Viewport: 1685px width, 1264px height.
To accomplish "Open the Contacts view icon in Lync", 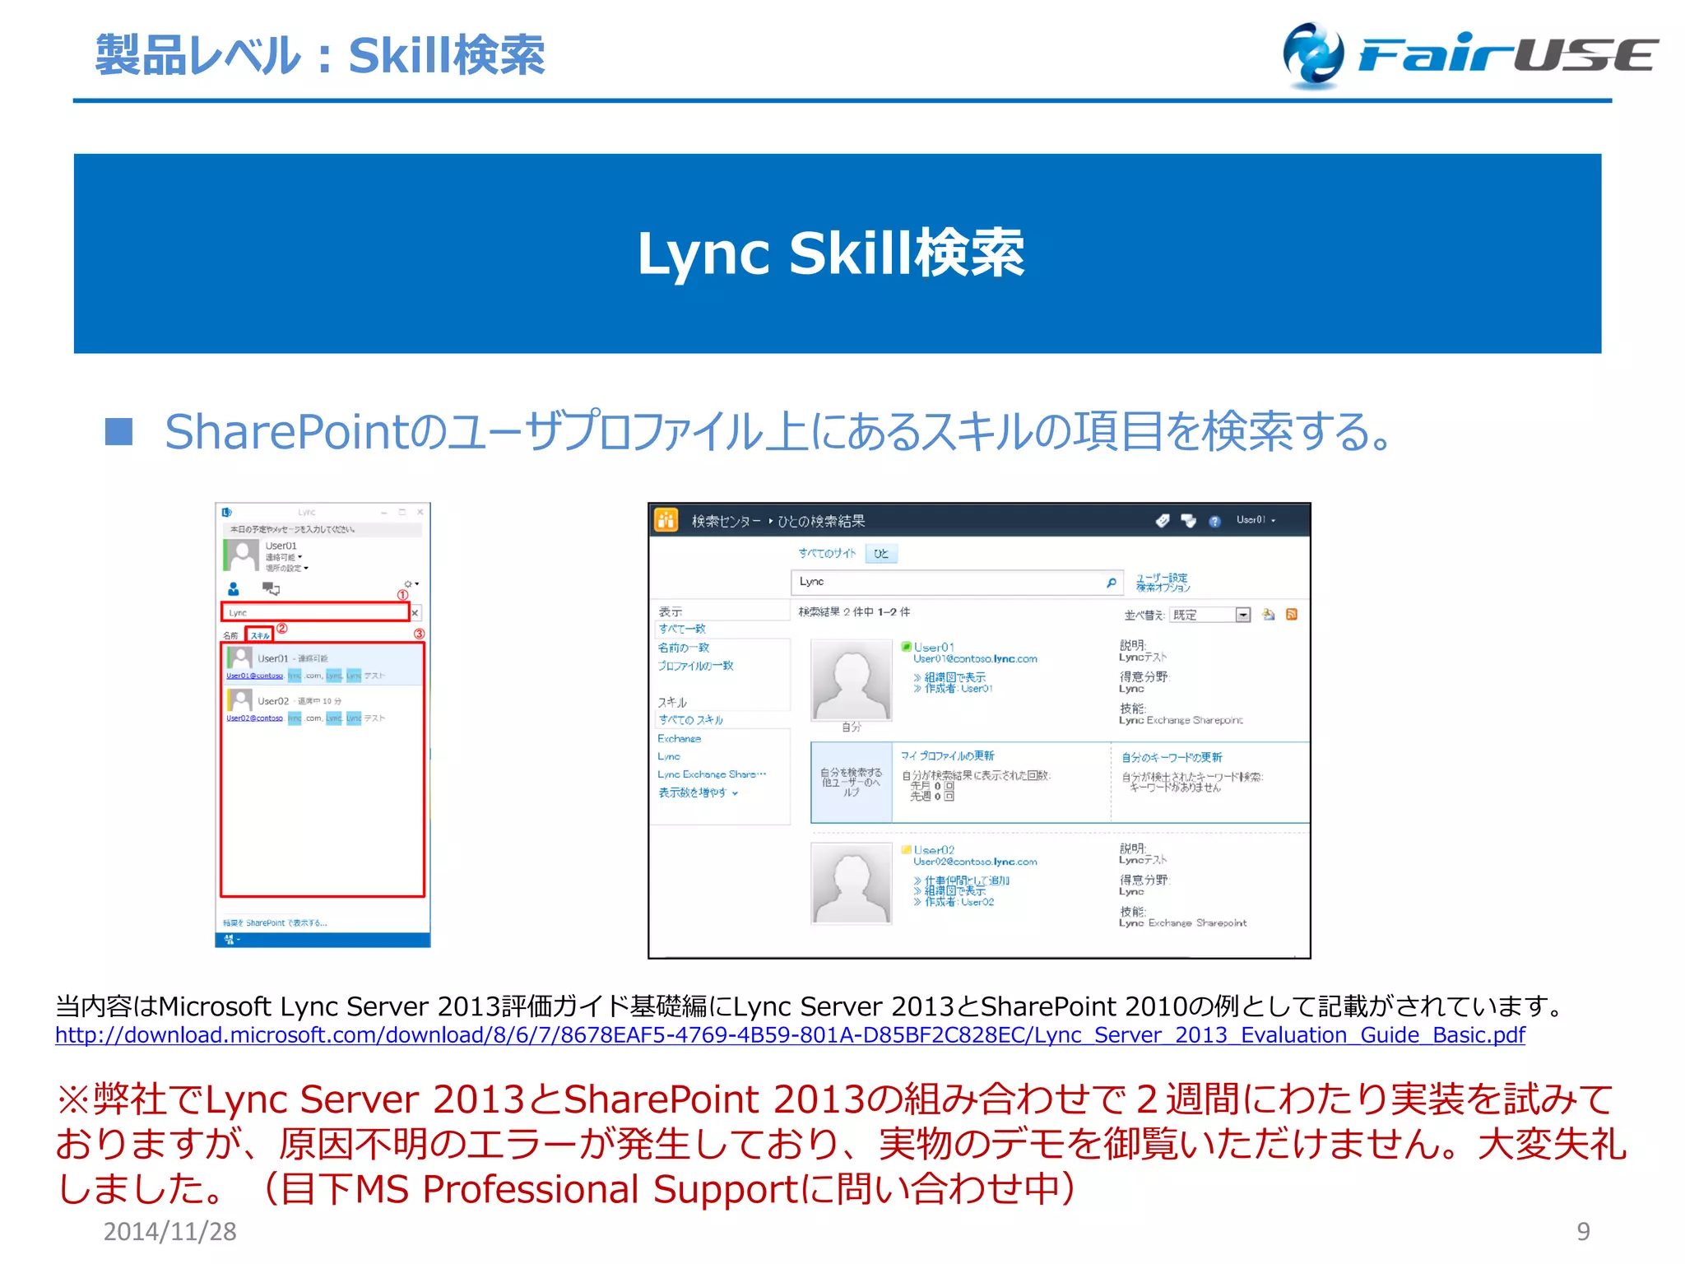I will [x=234, y=588].
